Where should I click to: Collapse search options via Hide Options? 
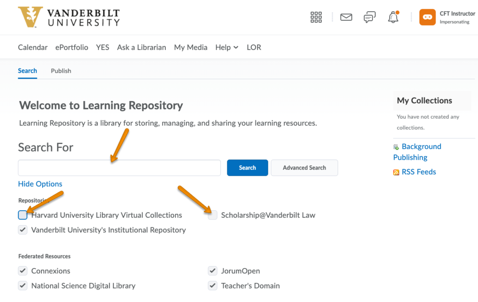[40, 184]
